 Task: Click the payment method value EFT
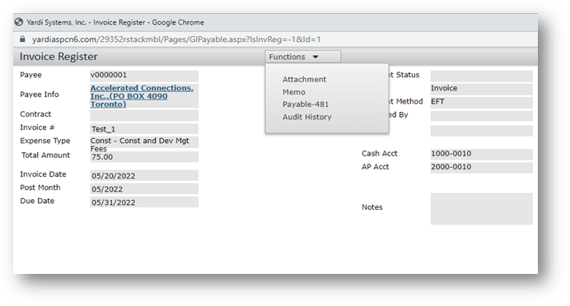481,102
